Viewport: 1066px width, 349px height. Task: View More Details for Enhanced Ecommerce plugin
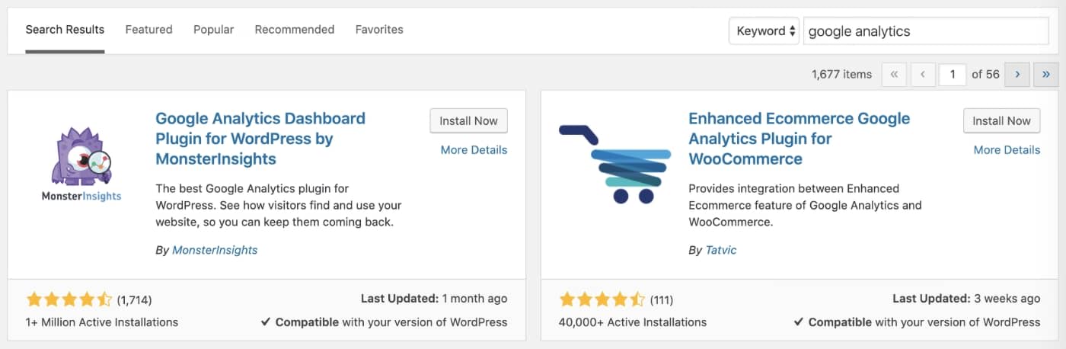1007,150
